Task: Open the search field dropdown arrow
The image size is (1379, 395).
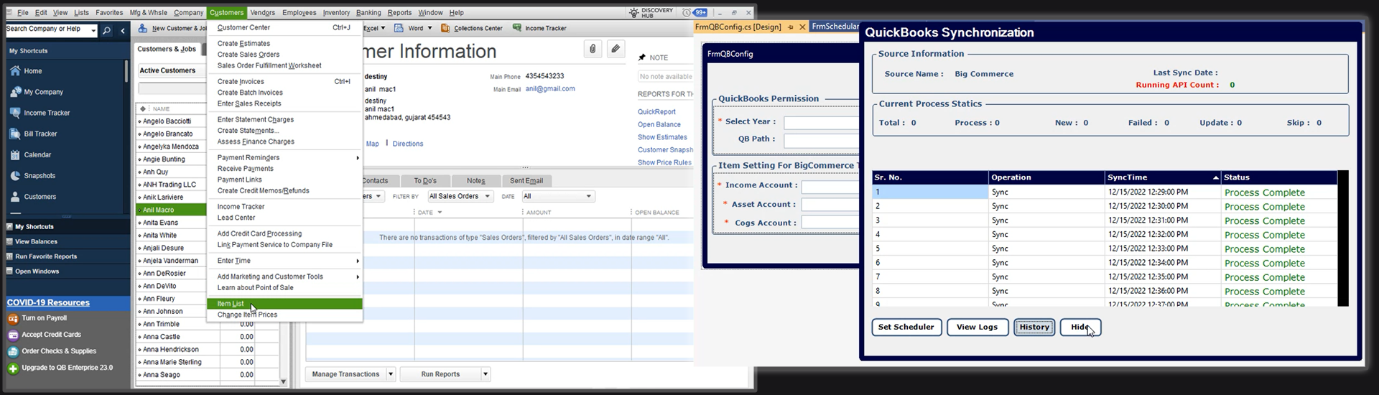Action: (x=93, y=30)
